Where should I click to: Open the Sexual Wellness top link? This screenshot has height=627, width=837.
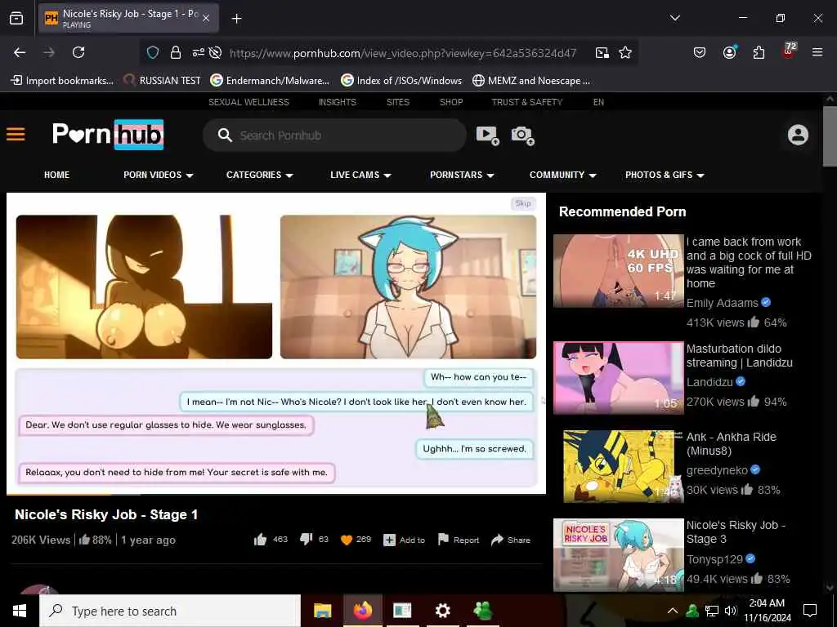point(248,102)
